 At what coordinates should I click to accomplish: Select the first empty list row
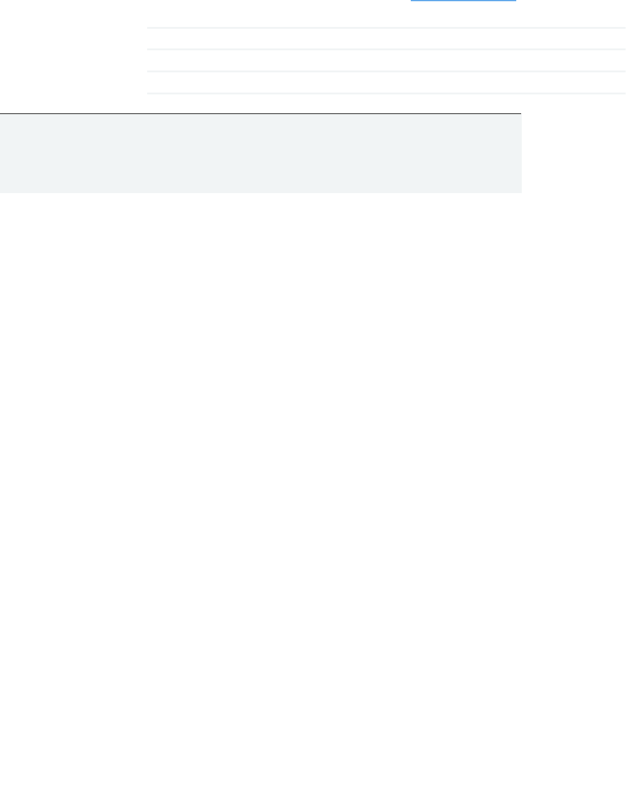click(x=386, y=39)
